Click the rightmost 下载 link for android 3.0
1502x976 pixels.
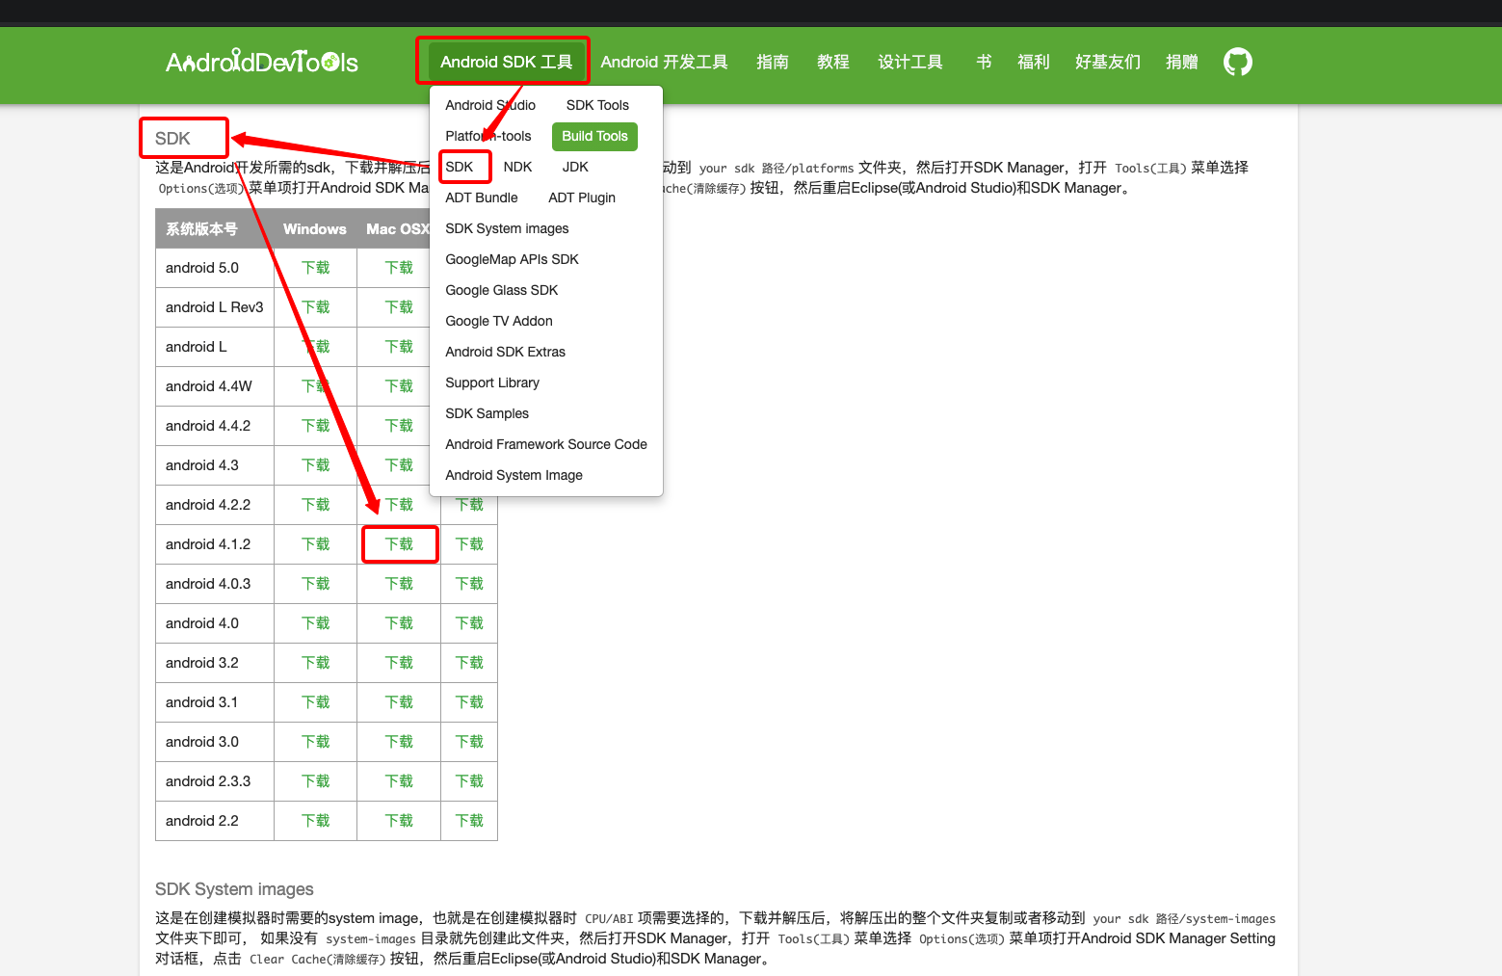(469, 742)
